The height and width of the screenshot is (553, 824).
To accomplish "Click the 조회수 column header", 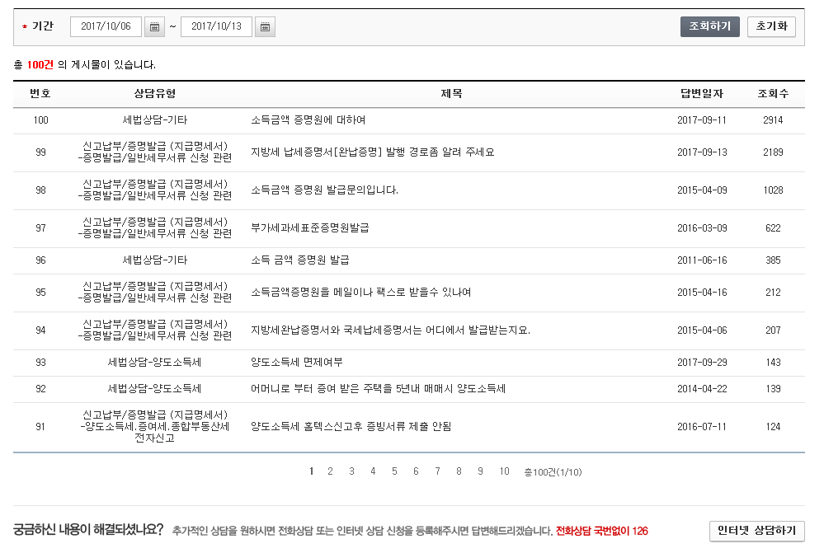I will click(773, 94).
